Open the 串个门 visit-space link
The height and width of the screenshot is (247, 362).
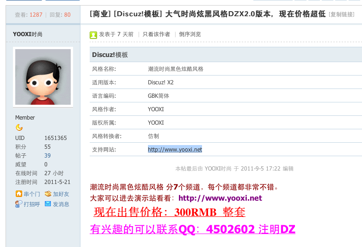click(32, 194)
